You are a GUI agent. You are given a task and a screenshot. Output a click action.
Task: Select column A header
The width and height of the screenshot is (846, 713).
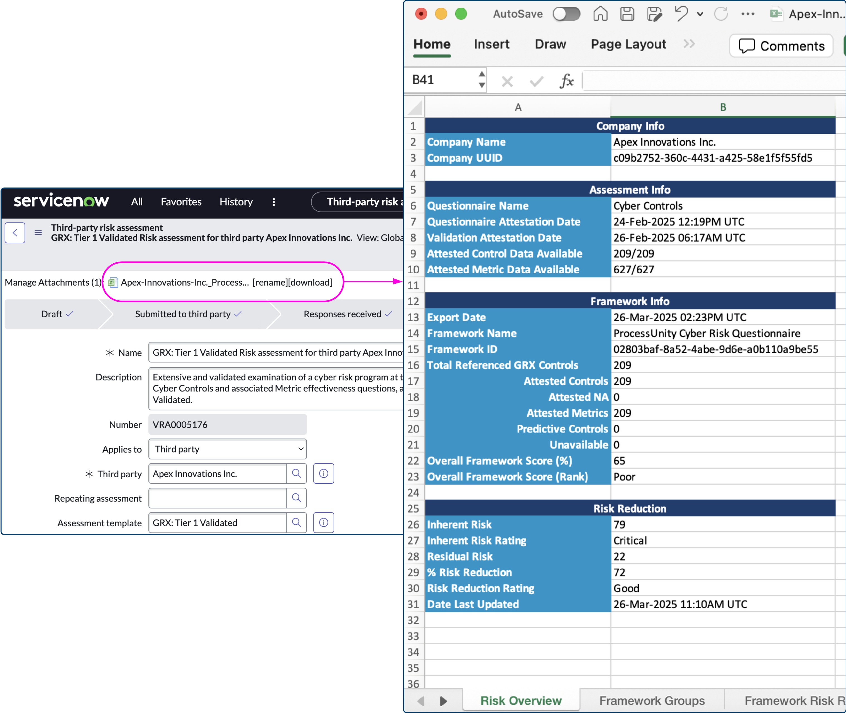point(518,108)
